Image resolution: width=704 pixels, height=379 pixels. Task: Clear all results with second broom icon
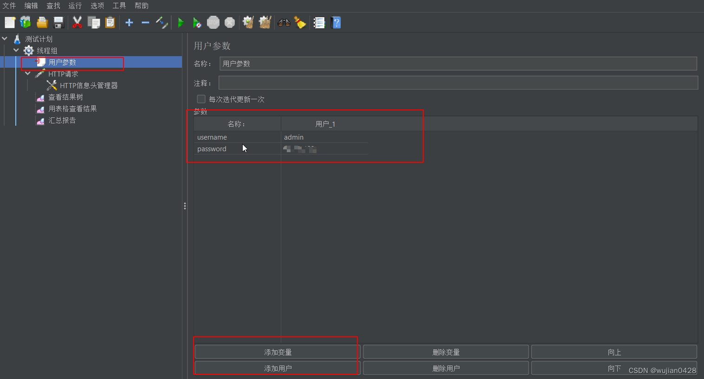[265, 22]
